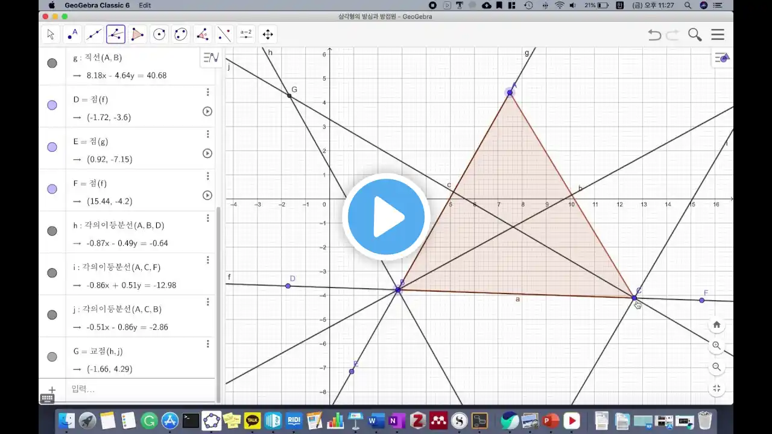Undo the last action
The width and height of the screenshot is (772, 434).
[x=654, y=35]
